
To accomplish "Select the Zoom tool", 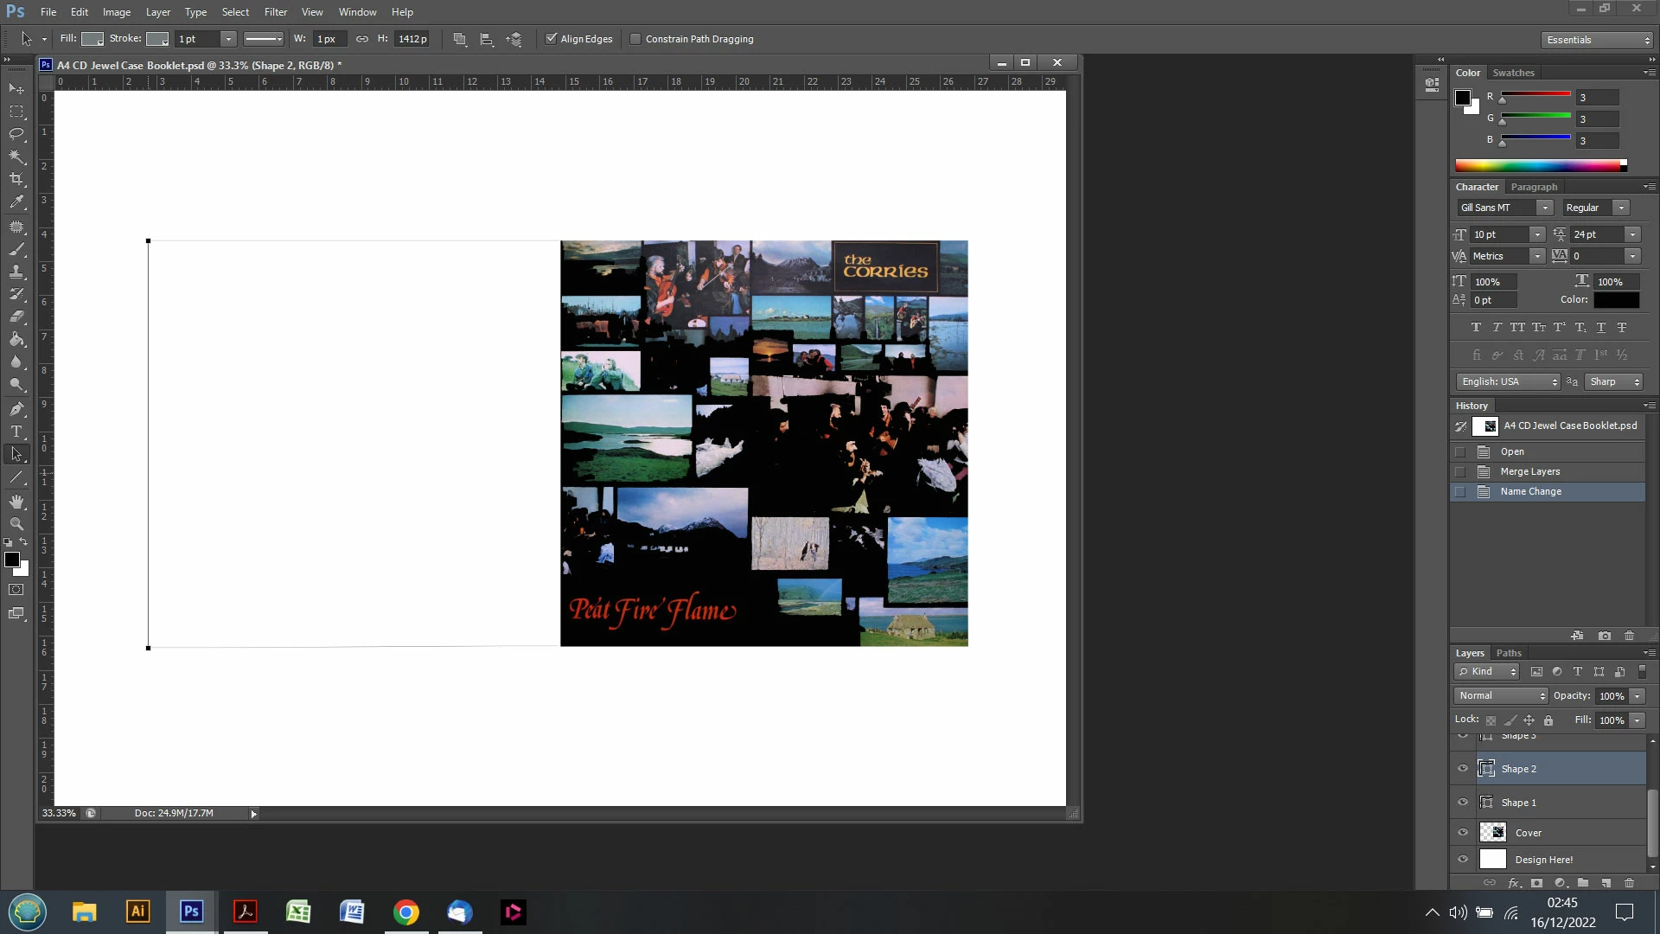I will pyautogui.click(x=16, y=524).
